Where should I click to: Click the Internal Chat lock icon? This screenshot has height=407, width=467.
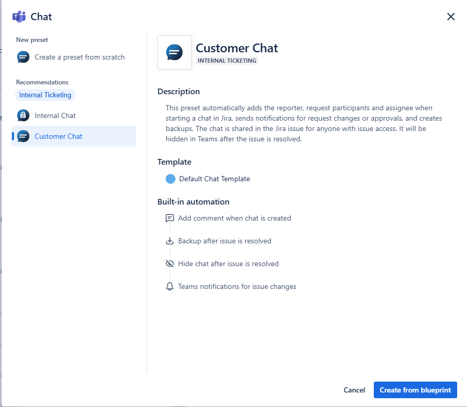click(23, 115)
